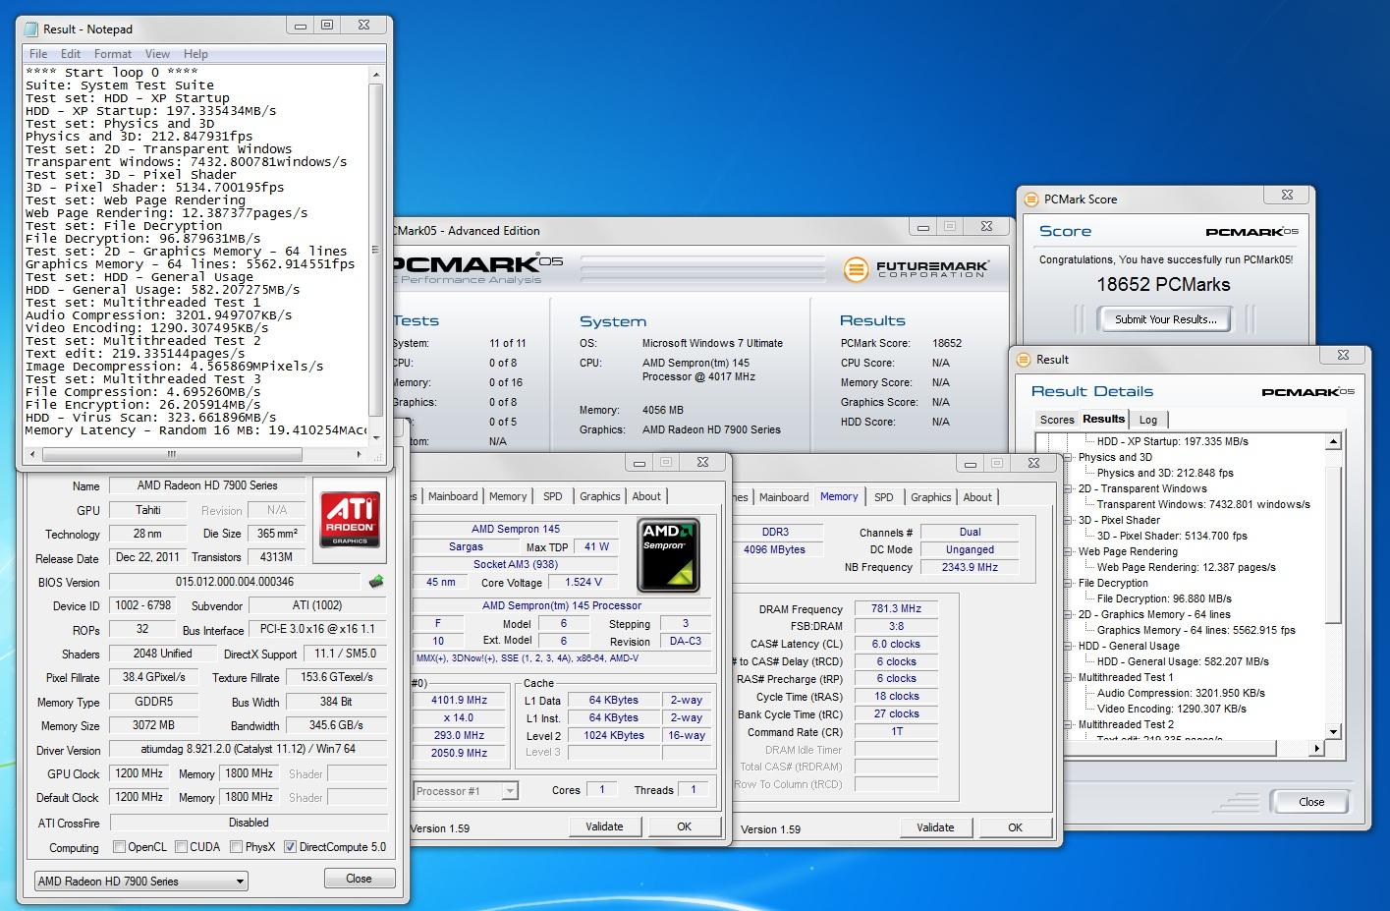Click the Result Details scroll-down arrow

[1333, 731]
